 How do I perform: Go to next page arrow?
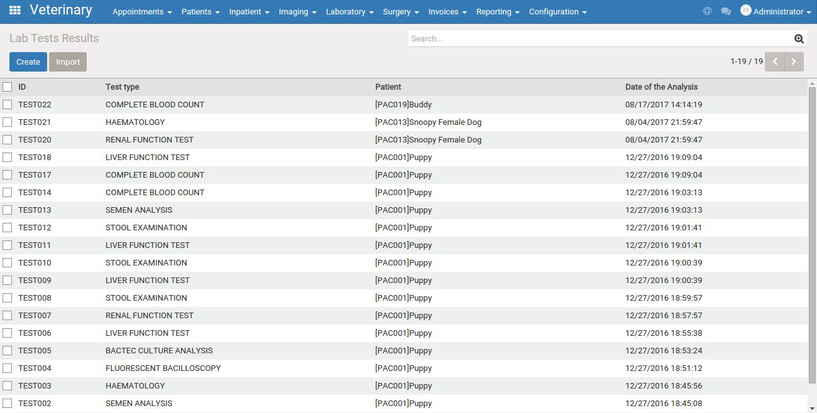(x=794, y=62)
